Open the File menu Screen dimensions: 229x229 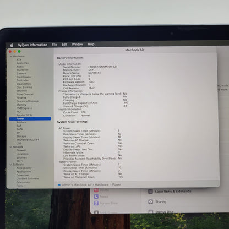click(x=54, y=45)
